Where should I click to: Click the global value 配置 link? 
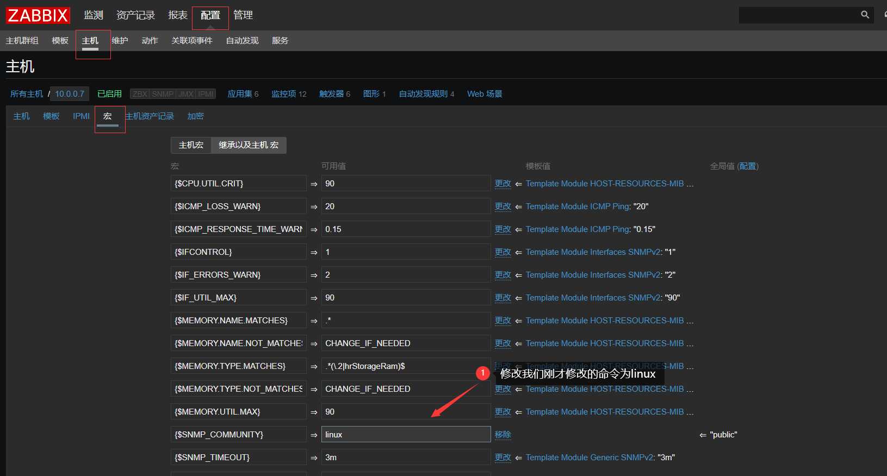748,166
